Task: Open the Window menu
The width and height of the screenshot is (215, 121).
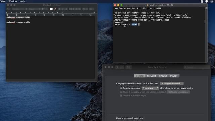Action: tap(13, 1)
